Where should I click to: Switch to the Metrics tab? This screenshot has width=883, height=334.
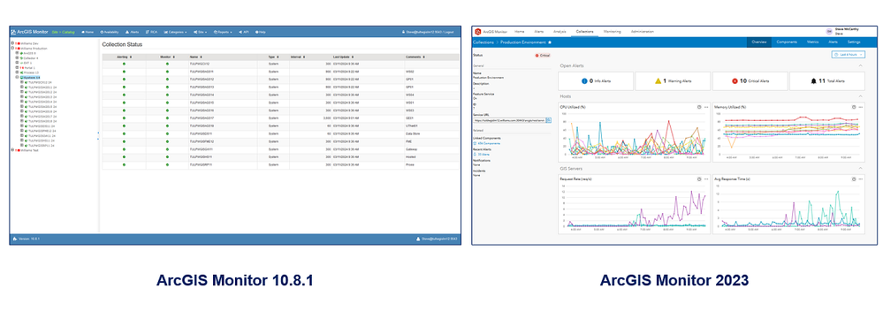coord(812,42)
